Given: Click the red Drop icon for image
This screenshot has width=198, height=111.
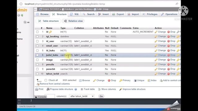Looking at the screenshot, I should coord(168,60).
